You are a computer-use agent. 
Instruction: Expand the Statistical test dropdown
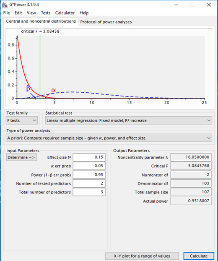(x=129, y=120)
